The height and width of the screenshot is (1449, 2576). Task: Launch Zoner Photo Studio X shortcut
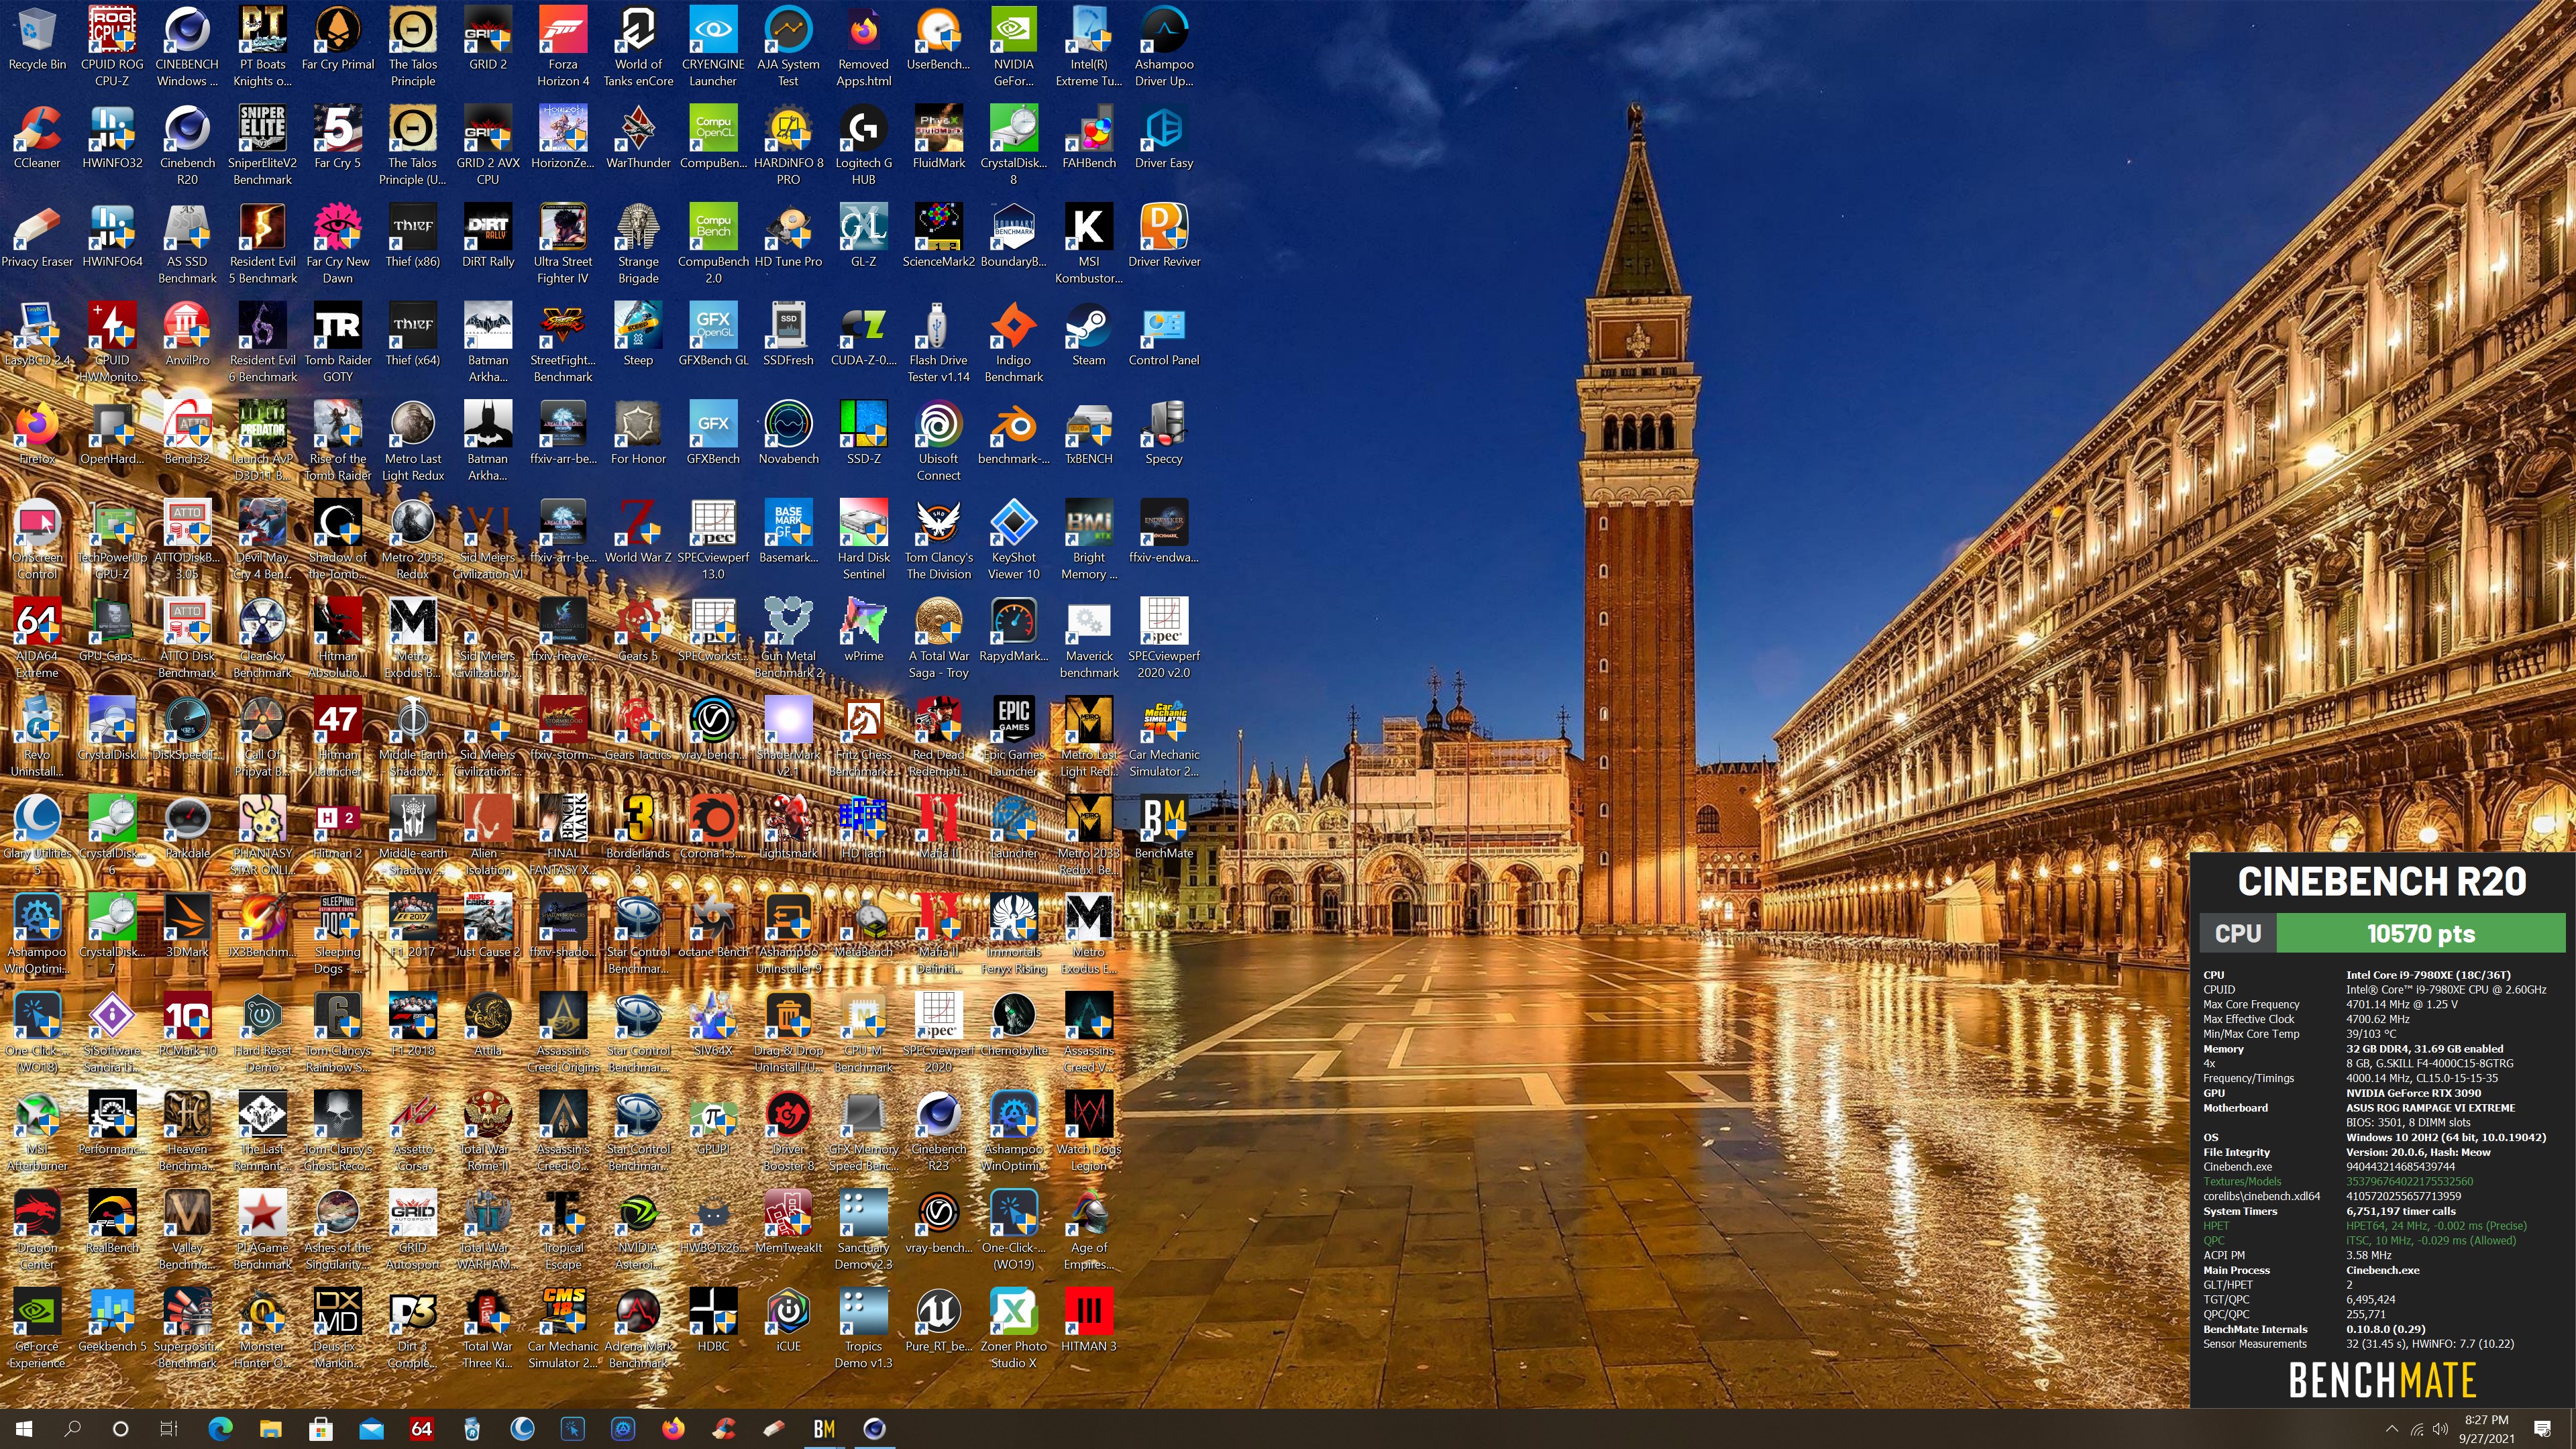pos(1014,1328)
